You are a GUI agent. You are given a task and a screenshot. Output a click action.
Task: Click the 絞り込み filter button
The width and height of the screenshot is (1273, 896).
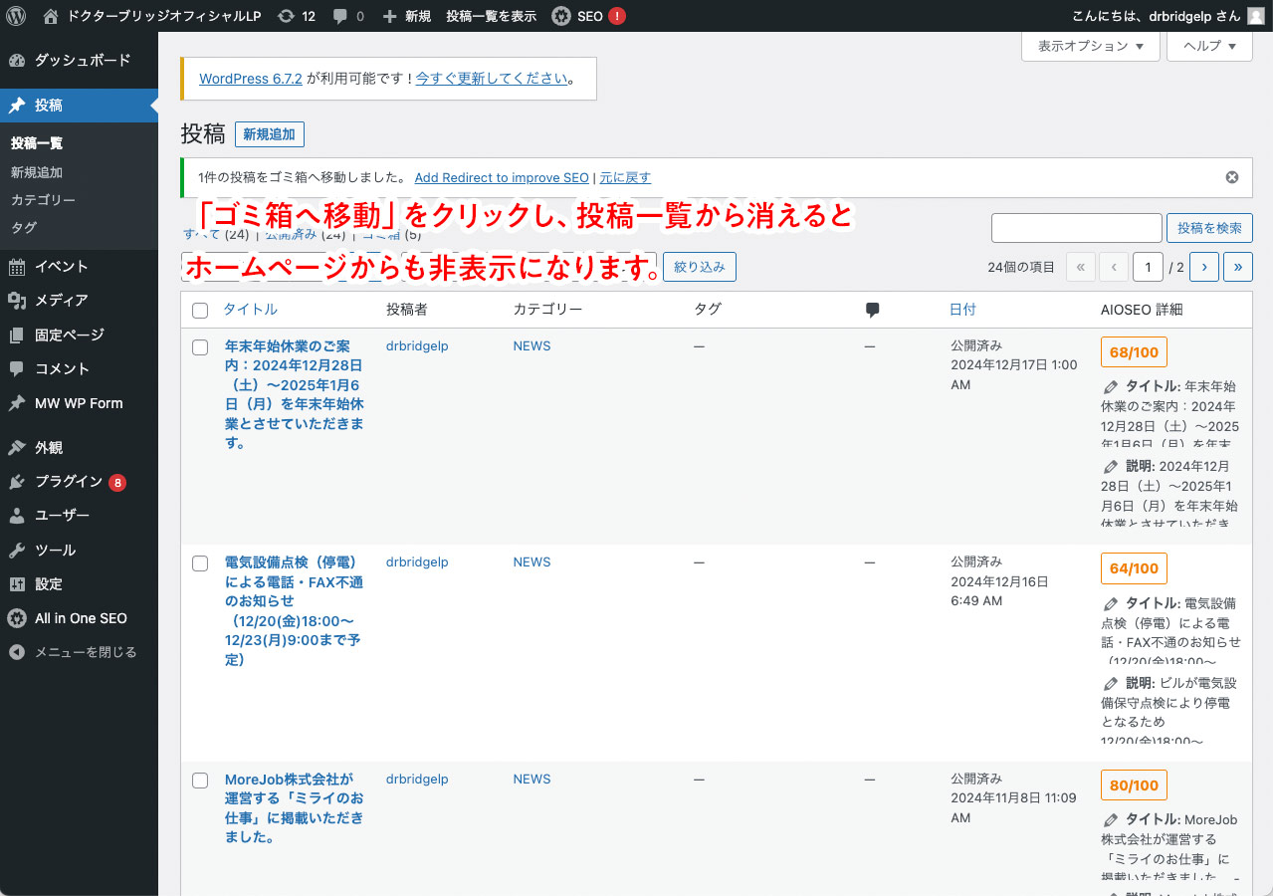(x=700, y=267)
